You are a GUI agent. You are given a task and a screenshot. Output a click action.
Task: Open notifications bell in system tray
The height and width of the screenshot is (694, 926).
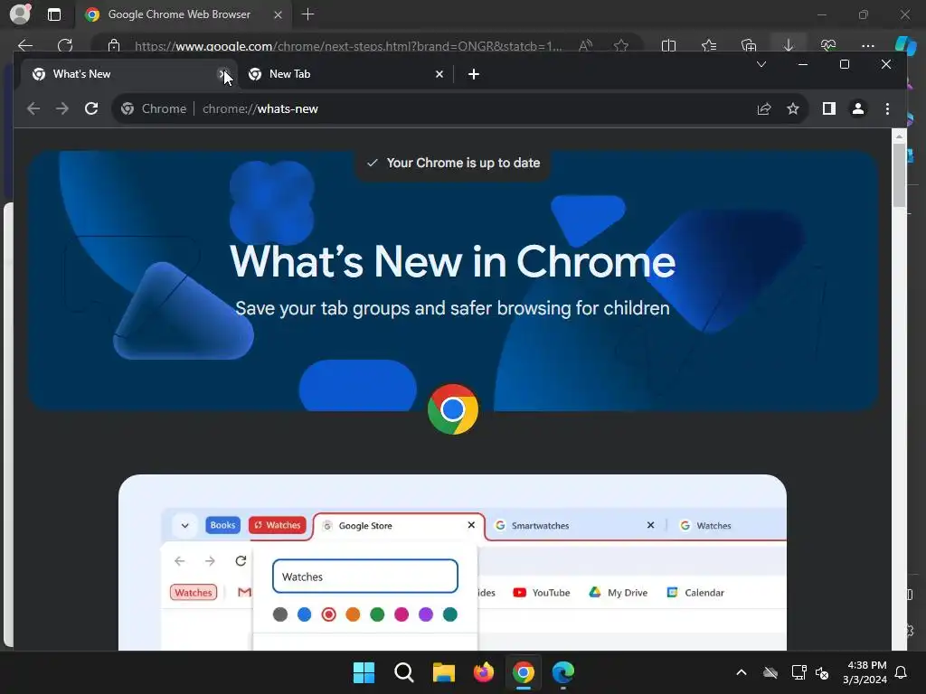901,672
